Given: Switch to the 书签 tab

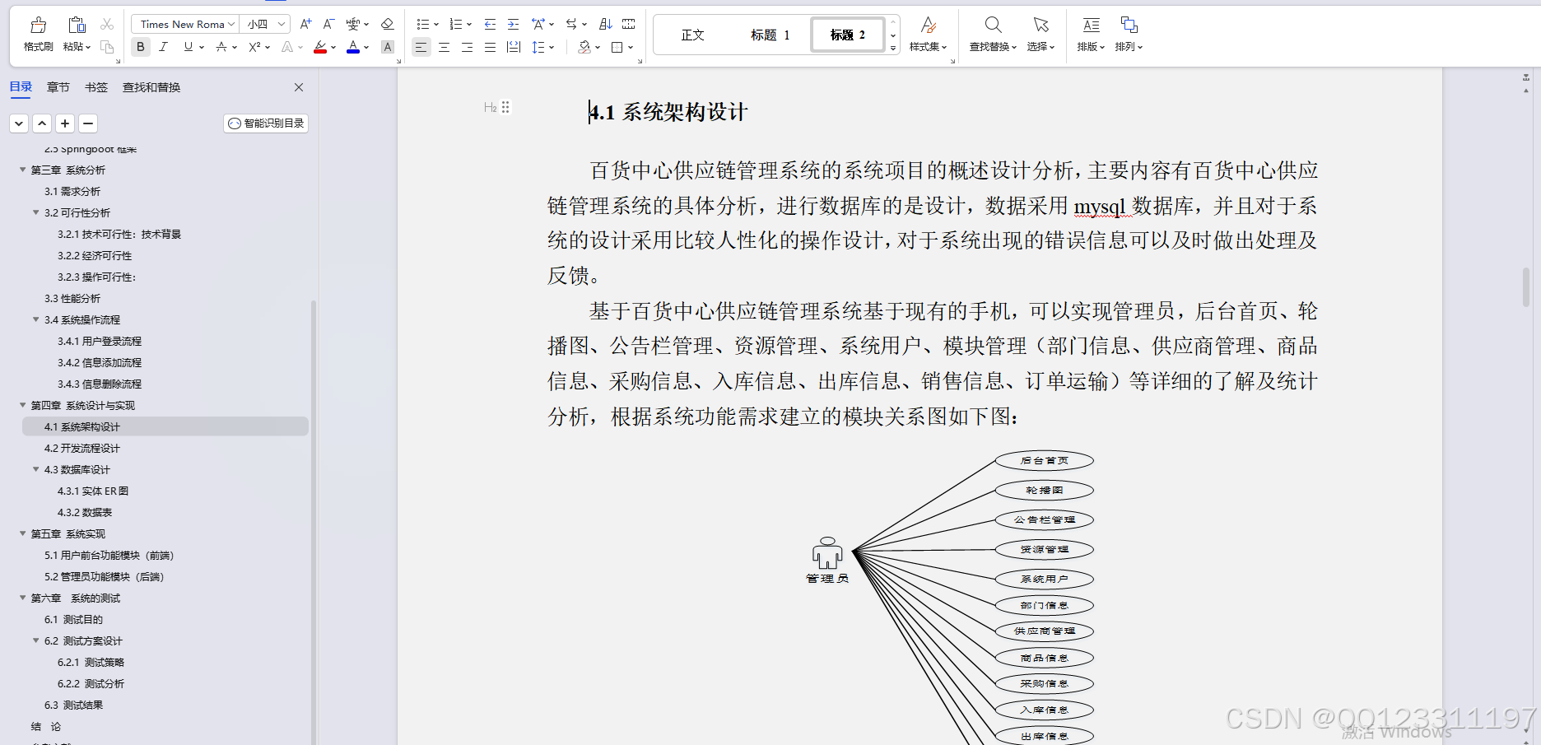Looking at the screenshot, I should [x=96, y=87].
